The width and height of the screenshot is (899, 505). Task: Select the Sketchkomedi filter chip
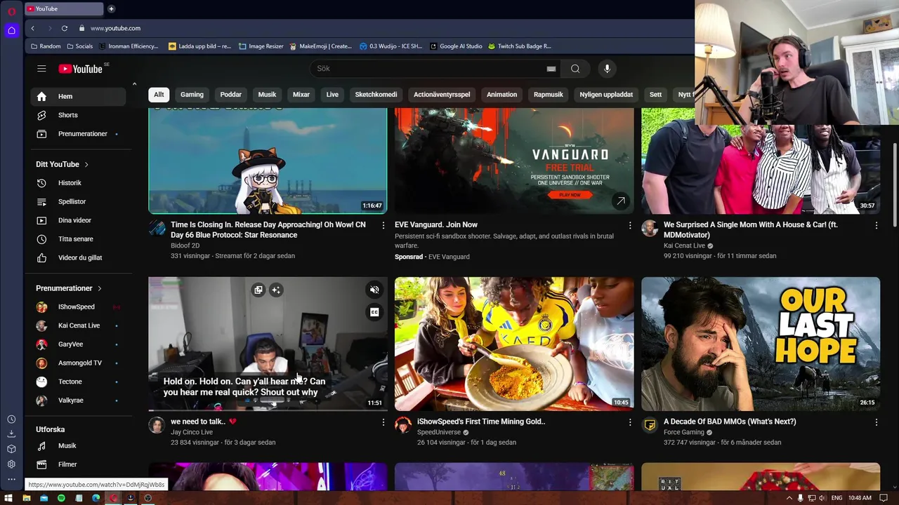pos(376,95)
